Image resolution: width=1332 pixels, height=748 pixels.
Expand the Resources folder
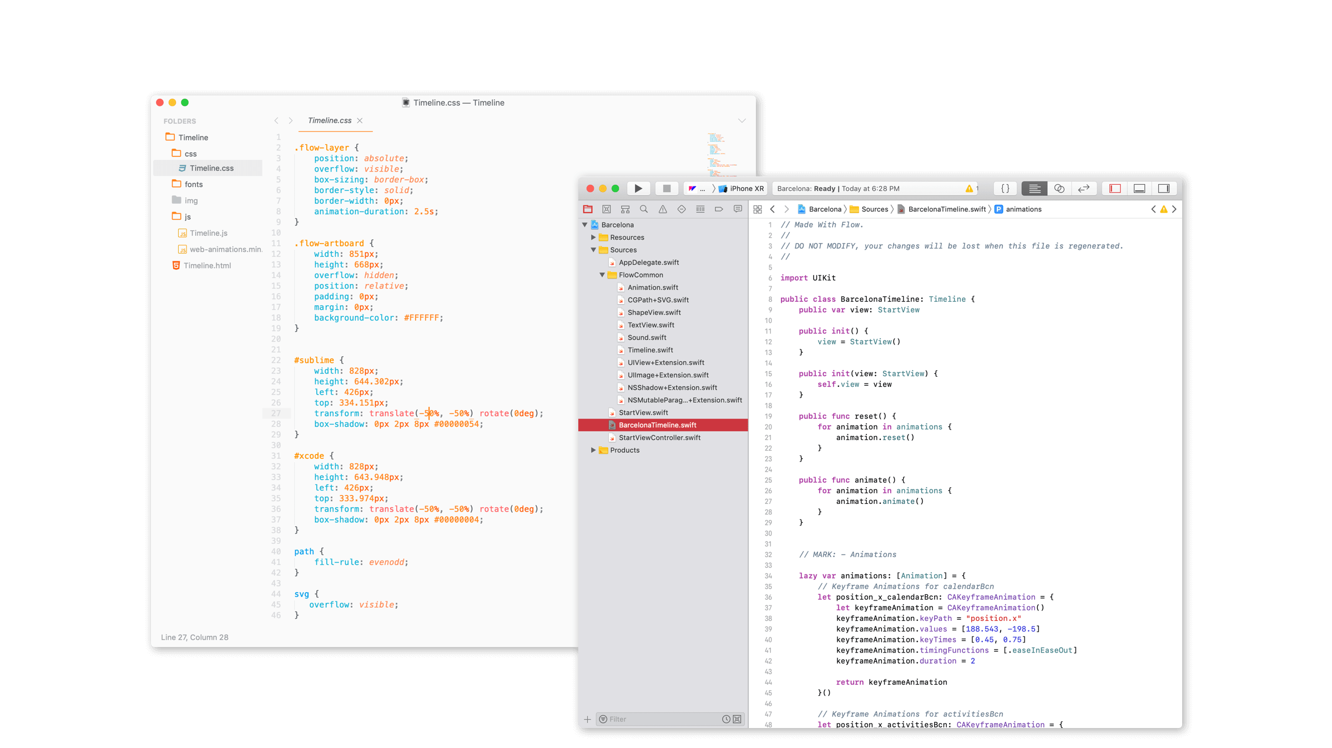click(593, 237)
